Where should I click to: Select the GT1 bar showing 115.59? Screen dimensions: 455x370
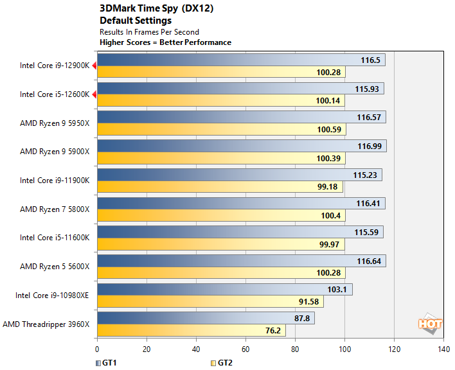(x=240, y=232)
